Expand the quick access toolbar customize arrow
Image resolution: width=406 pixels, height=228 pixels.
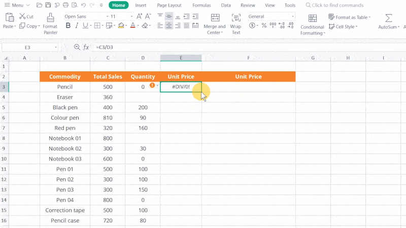click(101, 5)
